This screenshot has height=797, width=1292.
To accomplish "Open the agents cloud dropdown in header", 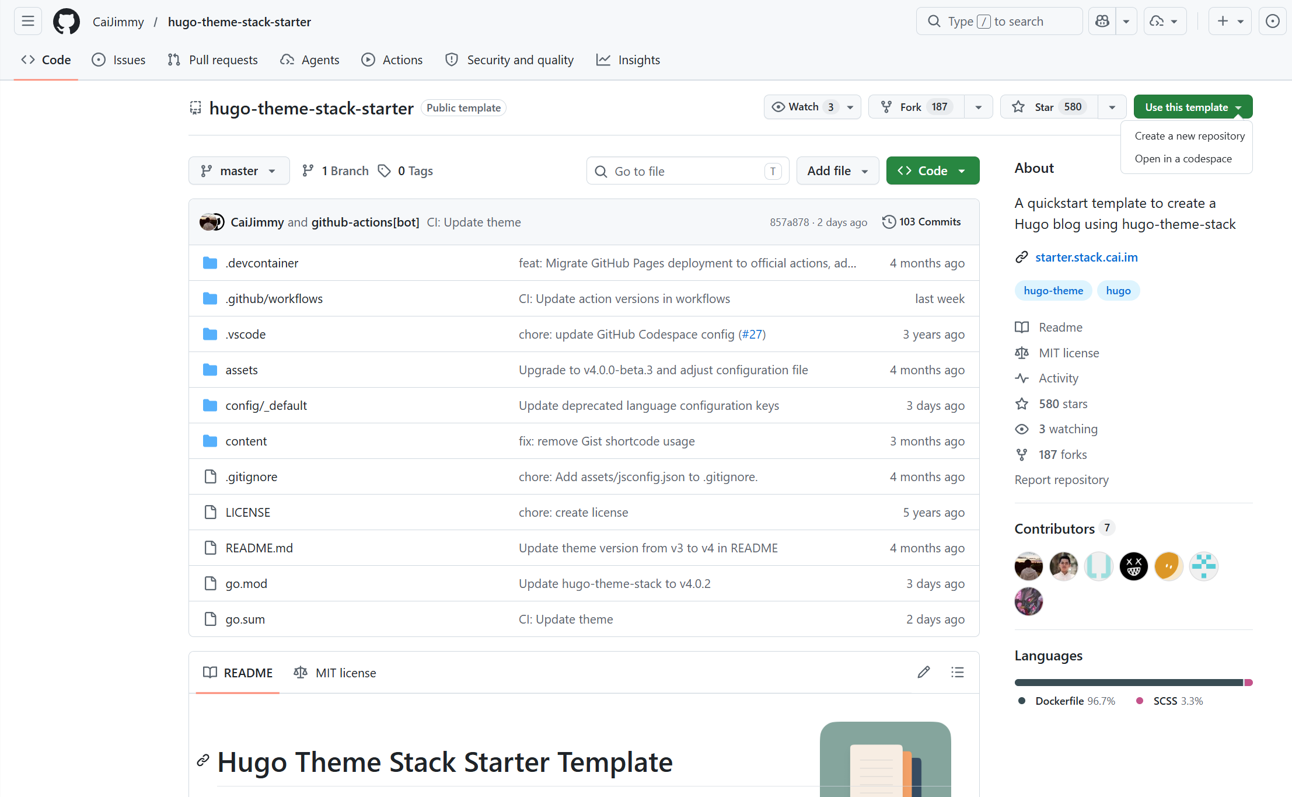I will pyautogui.click(x=1165, y=22).
